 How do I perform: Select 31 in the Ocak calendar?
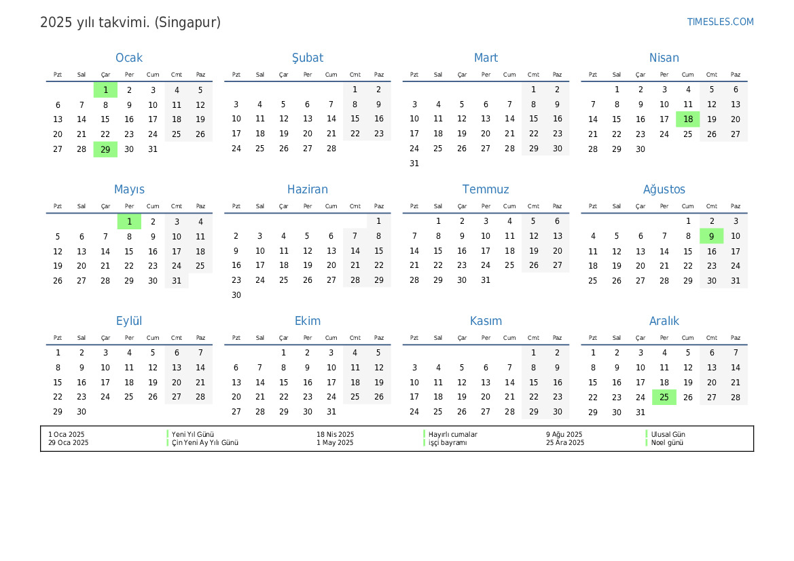pyautogui.click(x=153, y=149)
